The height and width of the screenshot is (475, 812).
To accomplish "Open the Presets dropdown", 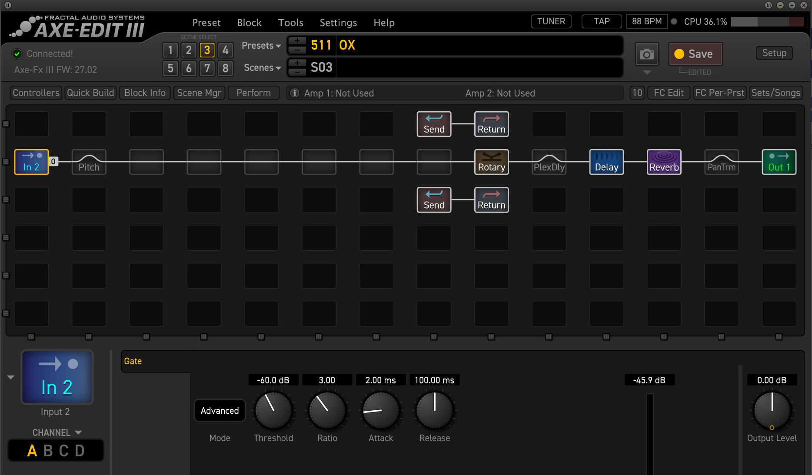I will coord(261,46).
